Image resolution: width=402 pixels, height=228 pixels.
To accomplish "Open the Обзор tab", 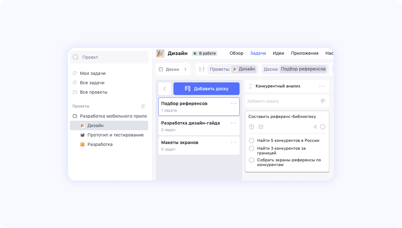I will click(236, 53).
